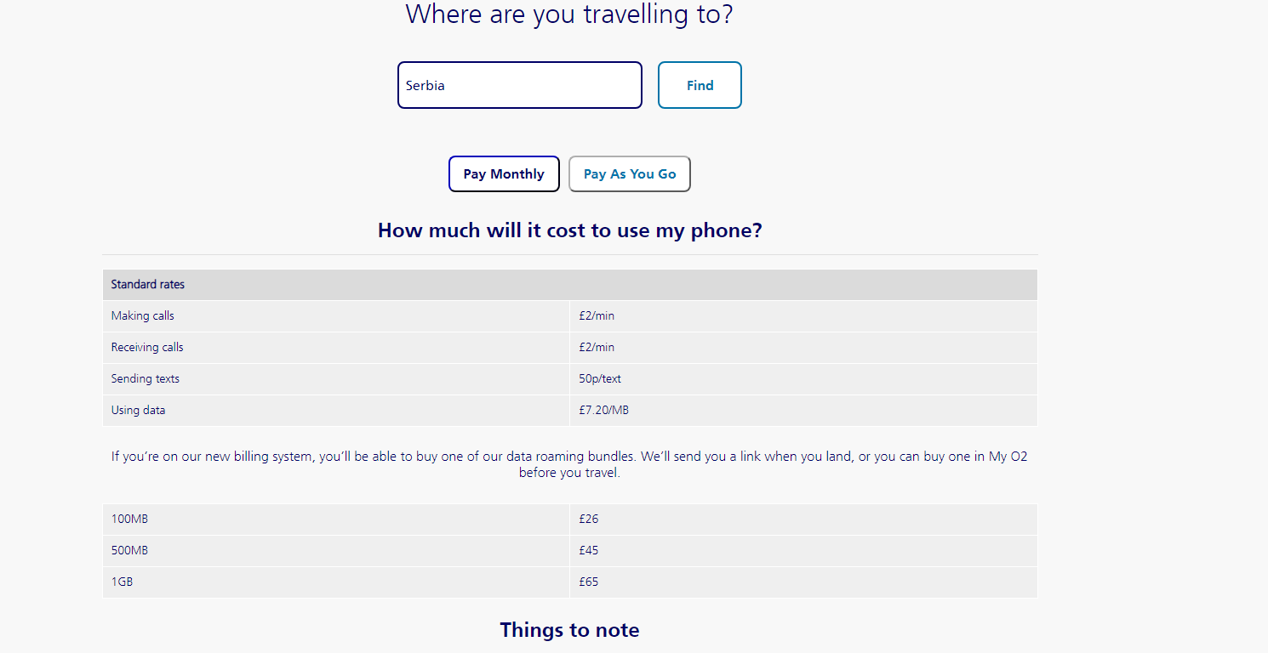Click the How much will it cost heading

click(569, 230)
